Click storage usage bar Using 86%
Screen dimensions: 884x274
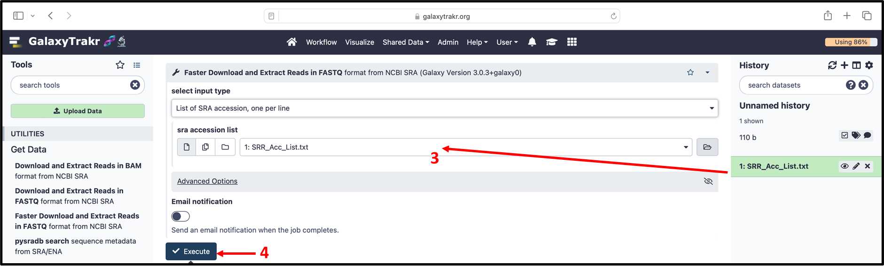click(851, 42)
